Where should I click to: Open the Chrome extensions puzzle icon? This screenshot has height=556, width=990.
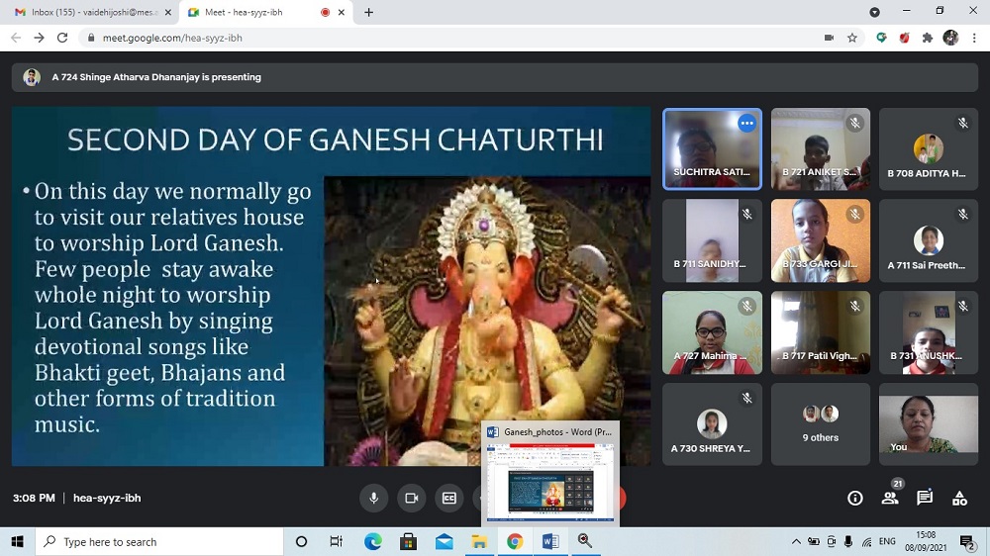928,38
